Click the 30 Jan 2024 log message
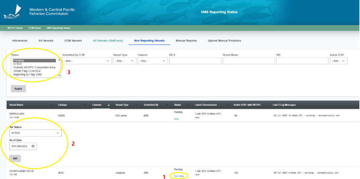 [305, 173]
